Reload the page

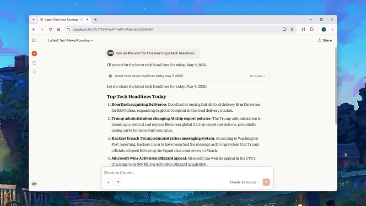(50, 29)
